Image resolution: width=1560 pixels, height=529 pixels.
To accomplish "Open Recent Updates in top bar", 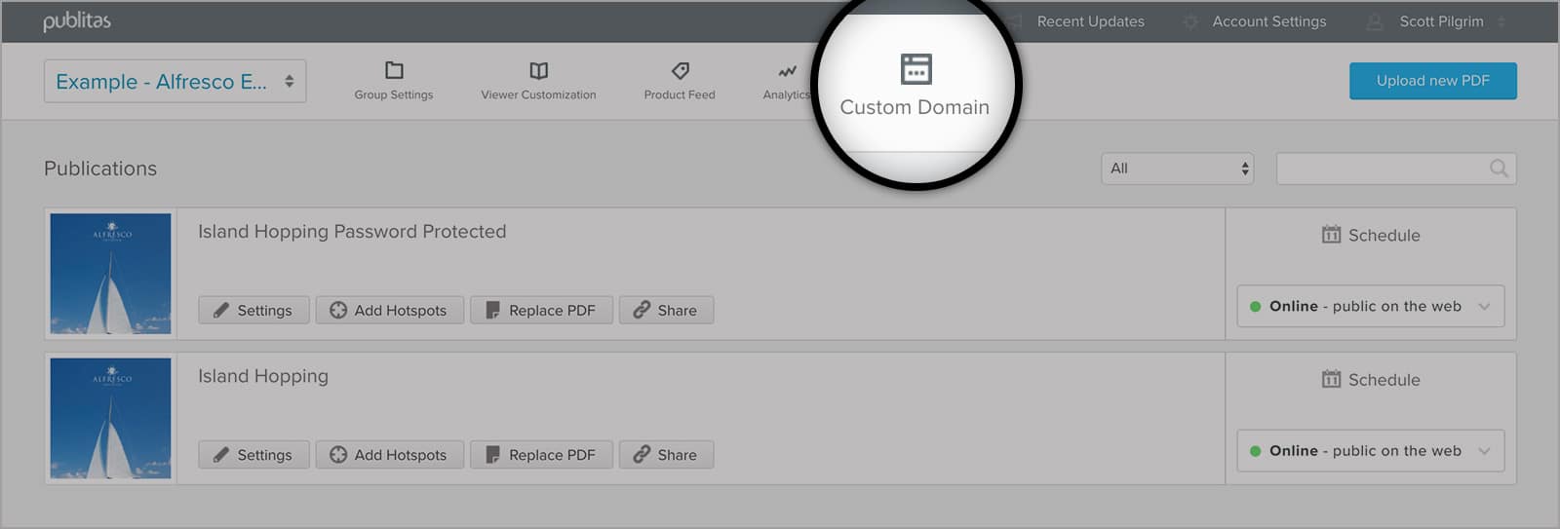I will click(1089, 21).
